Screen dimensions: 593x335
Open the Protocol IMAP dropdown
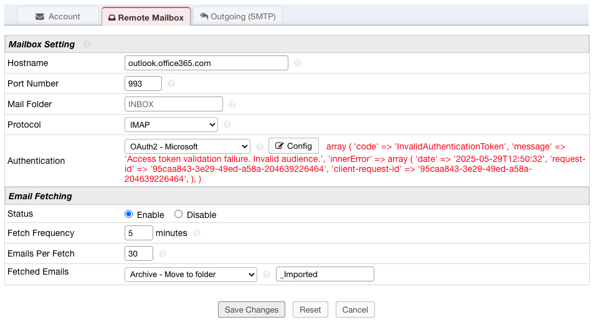coord(171,125)
